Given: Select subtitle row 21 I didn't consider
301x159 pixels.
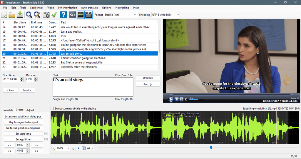Looking at the screenshot, I should click(x=80, y=58).
